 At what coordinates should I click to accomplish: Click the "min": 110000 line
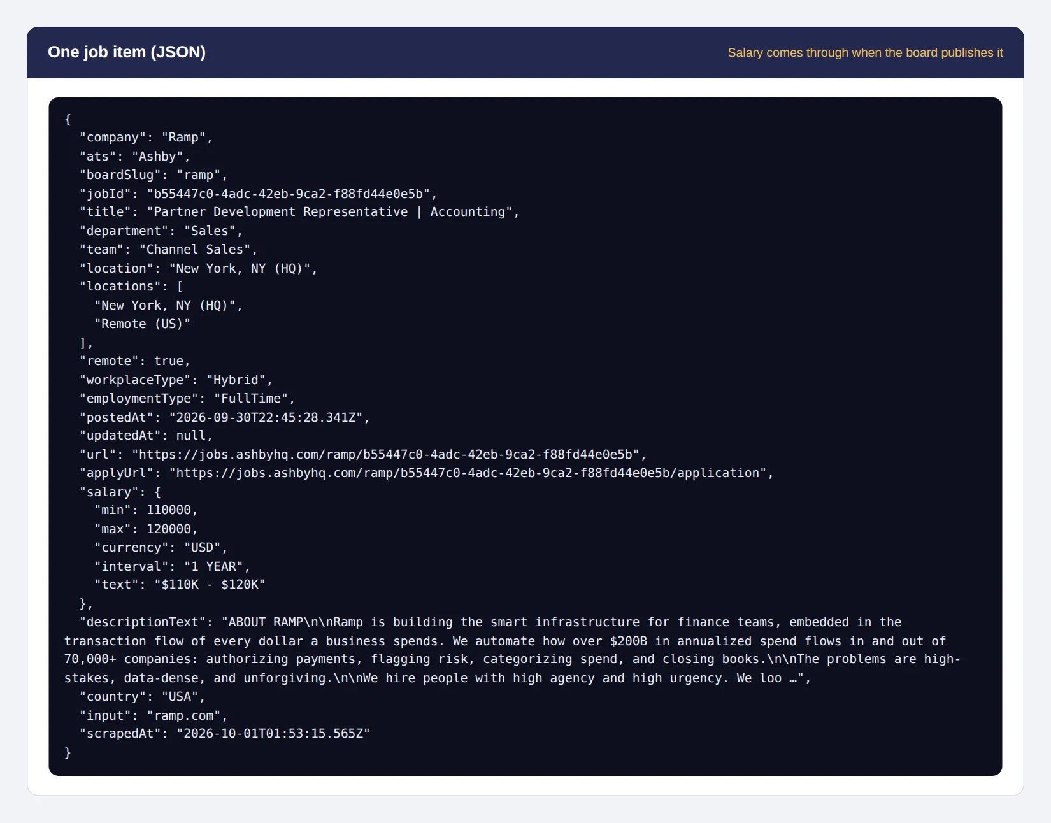(x=146, y=510)
